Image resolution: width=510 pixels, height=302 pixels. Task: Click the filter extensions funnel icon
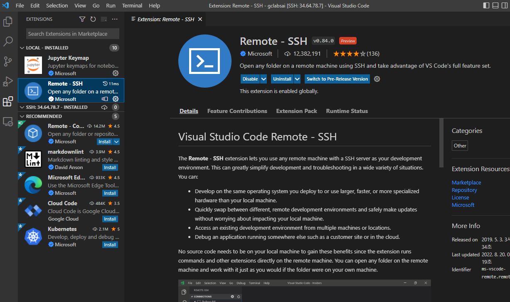(x=83, y=19)
